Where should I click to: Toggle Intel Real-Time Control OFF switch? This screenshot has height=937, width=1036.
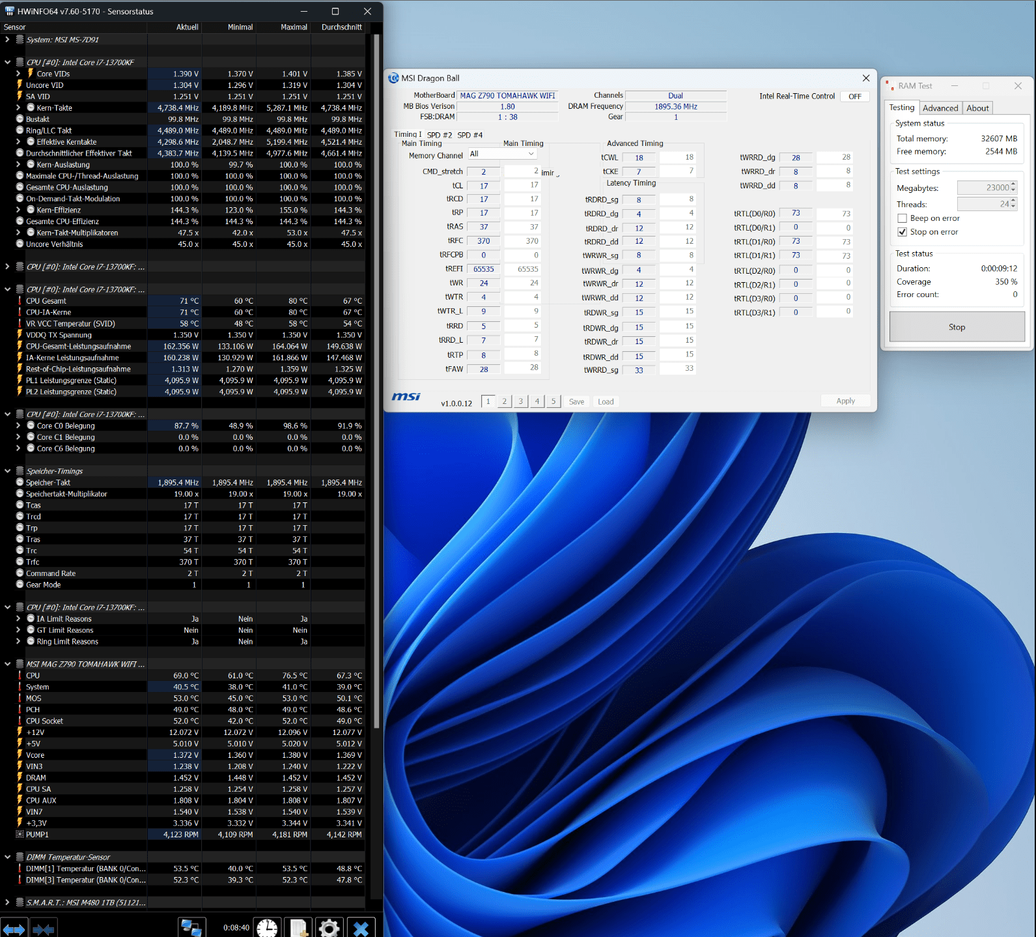(855, 96)
